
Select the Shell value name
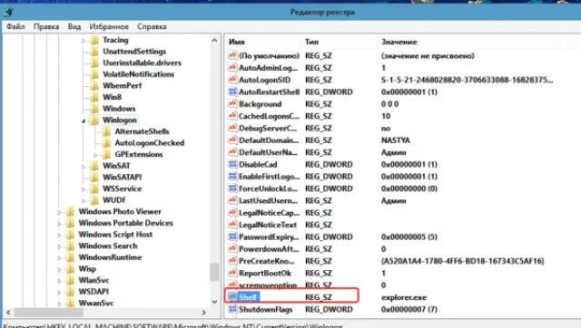(x=248, y=297)
